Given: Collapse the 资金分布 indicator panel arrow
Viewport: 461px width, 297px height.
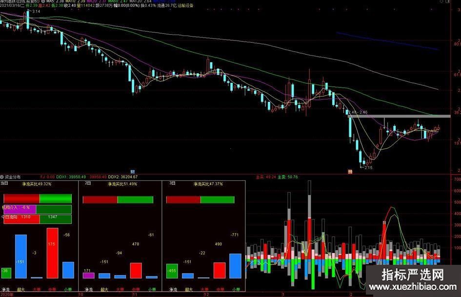Looking at the screenshot, I should pos(2,177).
